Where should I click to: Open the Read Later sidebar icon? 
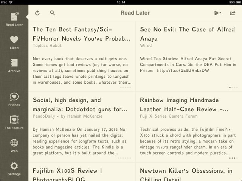(14, 18)
